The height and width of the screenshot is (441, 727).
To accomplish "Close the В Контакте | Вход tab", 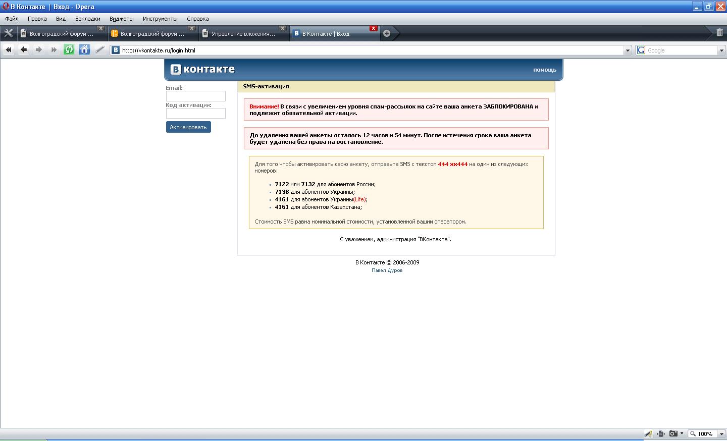I will point(373,29).
